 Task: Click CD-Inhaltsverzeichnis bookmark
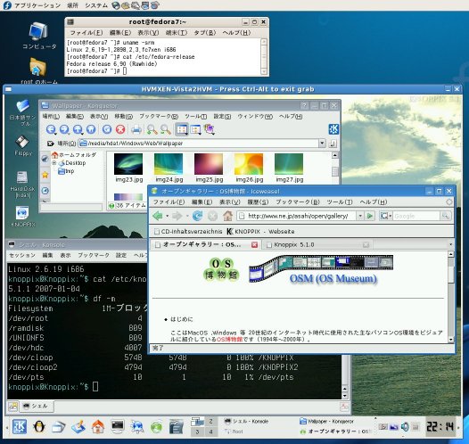click(x=188, y=232)
